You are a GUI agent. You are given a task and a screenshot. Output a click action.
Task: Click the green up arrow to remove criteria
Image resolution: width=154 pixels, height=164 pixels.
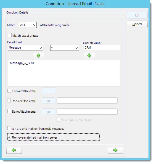point(39,56)
